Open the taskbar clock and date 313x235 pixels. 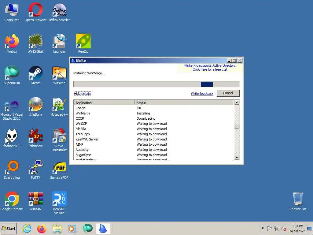(297, 228)
